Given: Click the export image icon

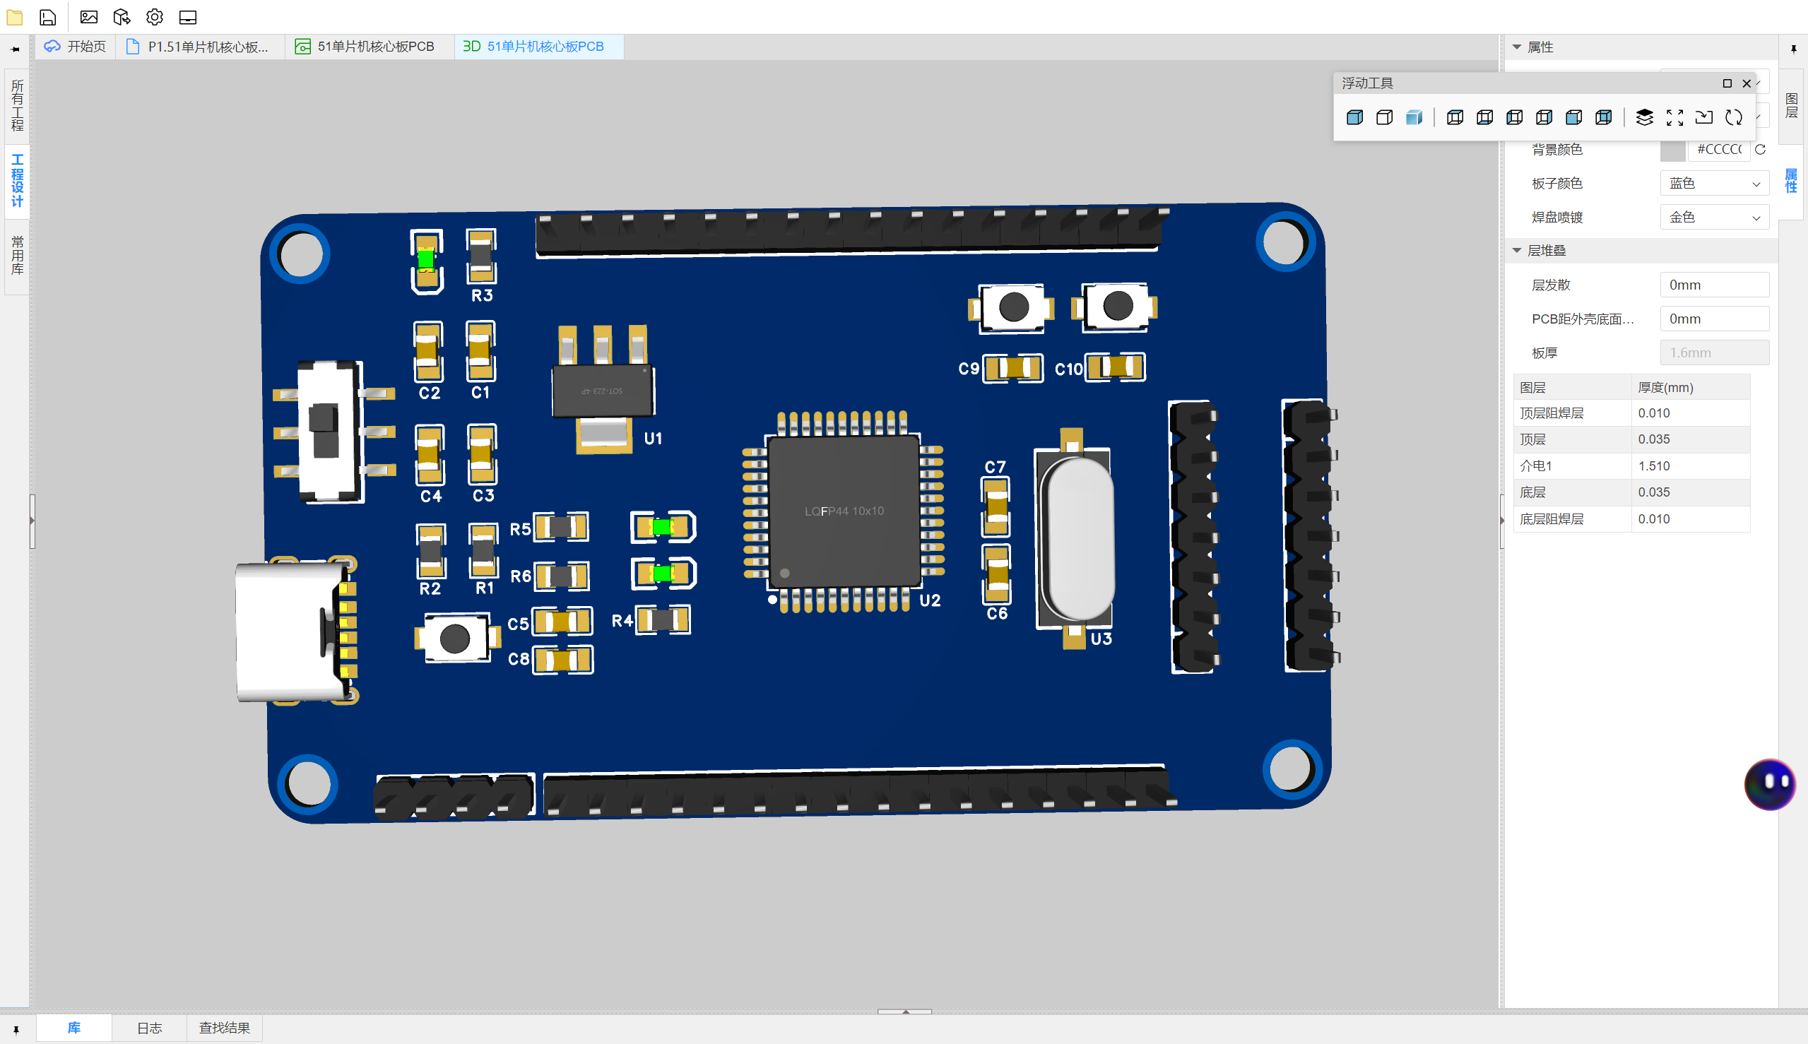Looking at the screenshot, I should tap(88, 16).
